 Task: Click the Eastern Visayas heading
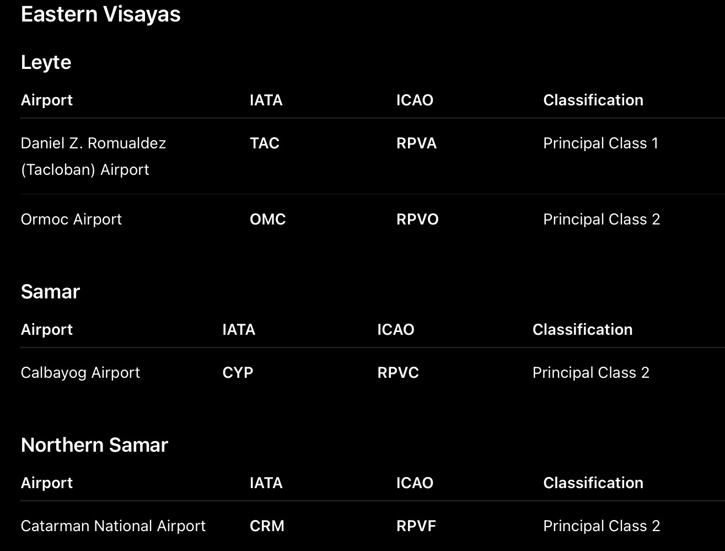pyautogui.click(x=100, y=14)
